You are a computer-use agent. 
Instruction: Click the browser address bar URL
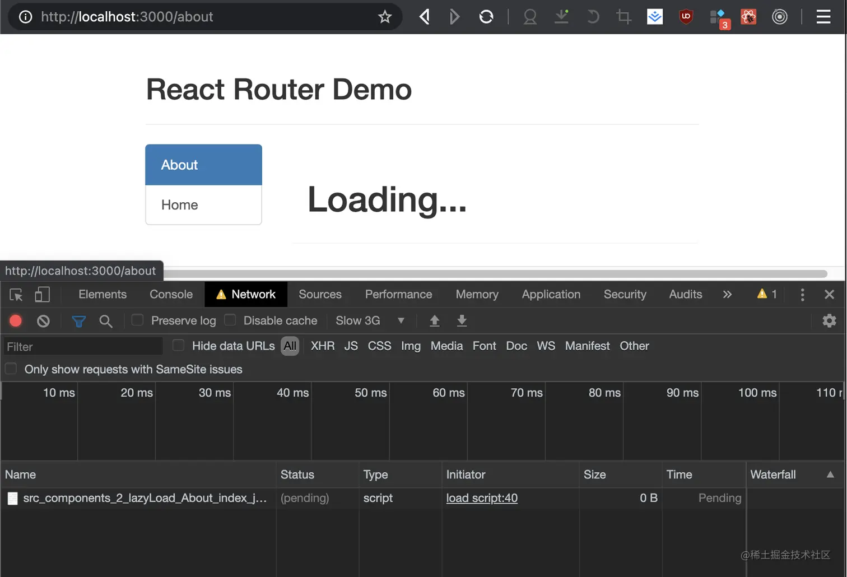[x=127, y=17]
